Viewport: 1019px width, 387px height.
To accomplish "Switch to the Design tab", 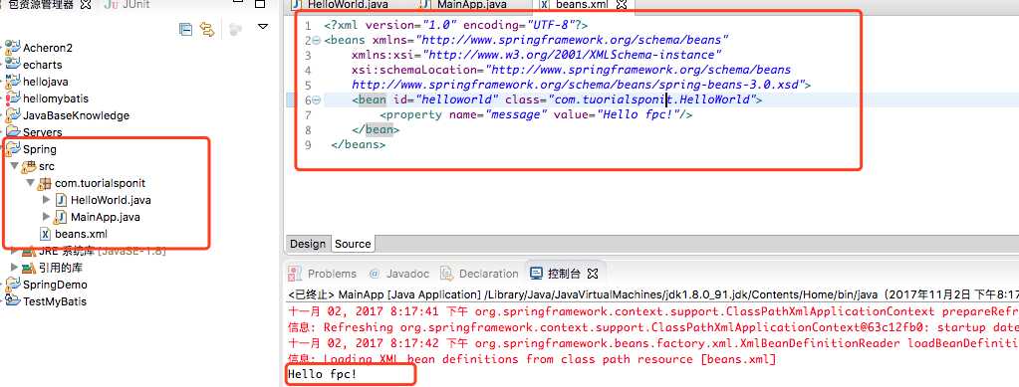I will pos(308,244).
